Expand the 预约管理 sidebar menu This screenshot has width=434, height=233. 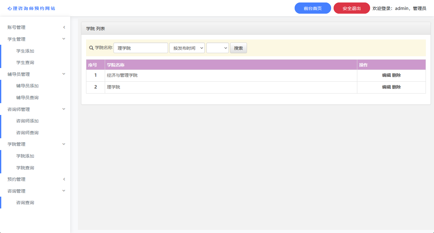tap(35, 179)
